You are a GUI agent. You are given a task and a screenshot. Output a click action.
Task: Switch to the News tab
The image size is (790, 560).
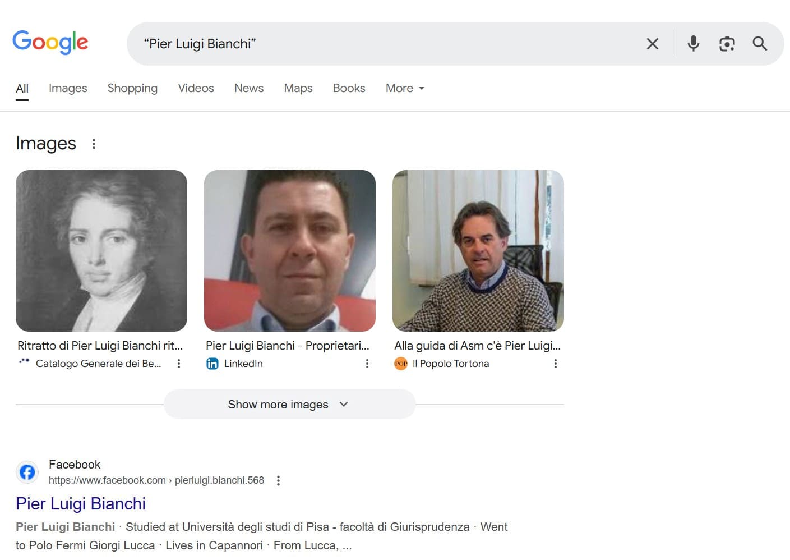click(x=249, y=88)
